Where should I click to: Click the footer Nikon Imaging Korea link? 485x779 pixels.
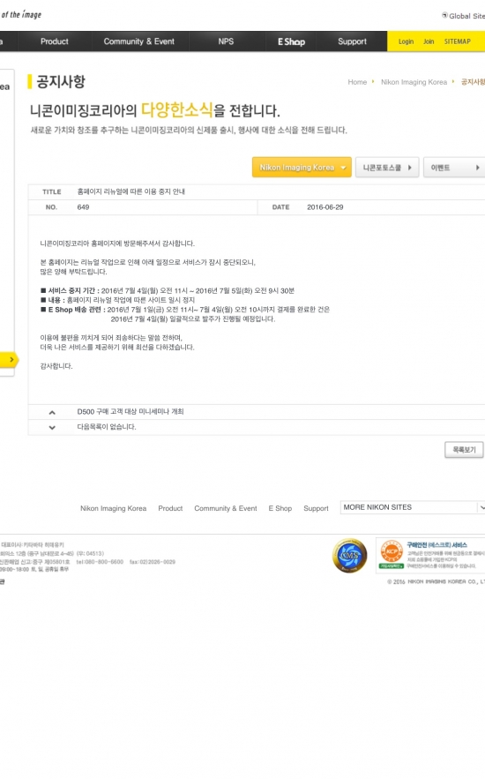pos(113,508)
